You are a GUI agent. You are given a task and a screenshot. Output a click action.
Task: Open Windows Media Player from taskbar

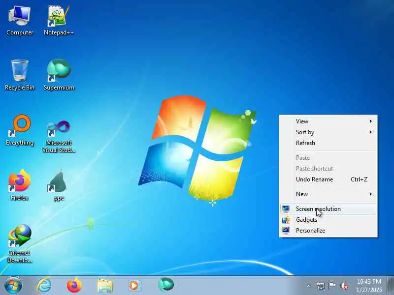[135, 286]
